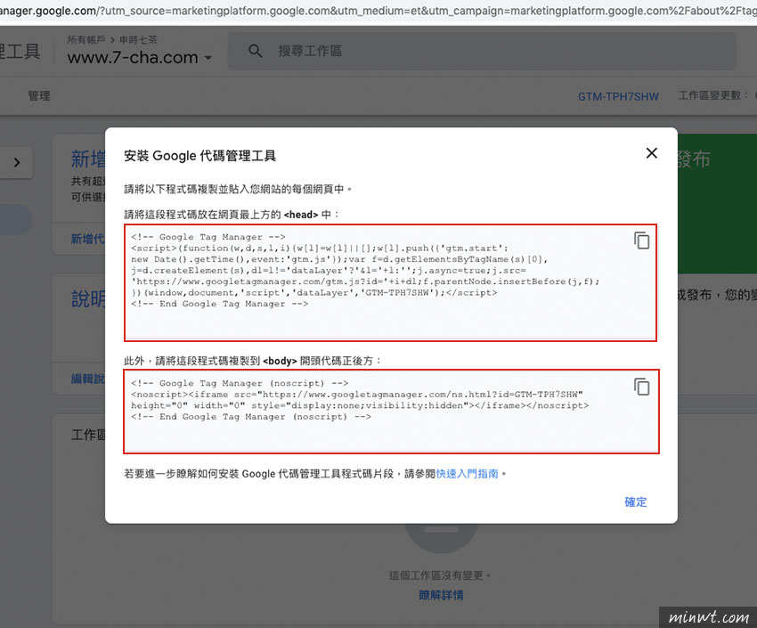Click the GTM-TPH7SHW container ID link
Screen dimensions: 757x628
[618, 96]
